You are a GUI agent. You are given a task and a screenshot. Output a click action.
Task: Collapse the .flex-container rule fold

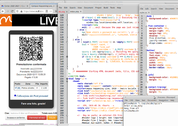[x=146, y=26]
